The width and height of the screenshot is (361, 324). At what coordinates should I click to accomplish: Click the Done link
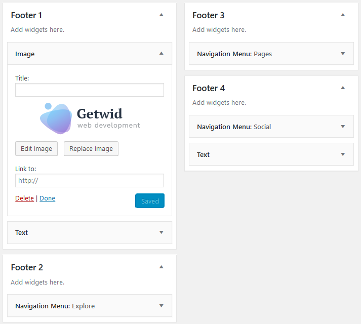(x=48, y=198)
